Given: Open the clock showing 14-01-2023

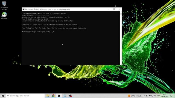Looking at the screenshot, I should point(165,96).
